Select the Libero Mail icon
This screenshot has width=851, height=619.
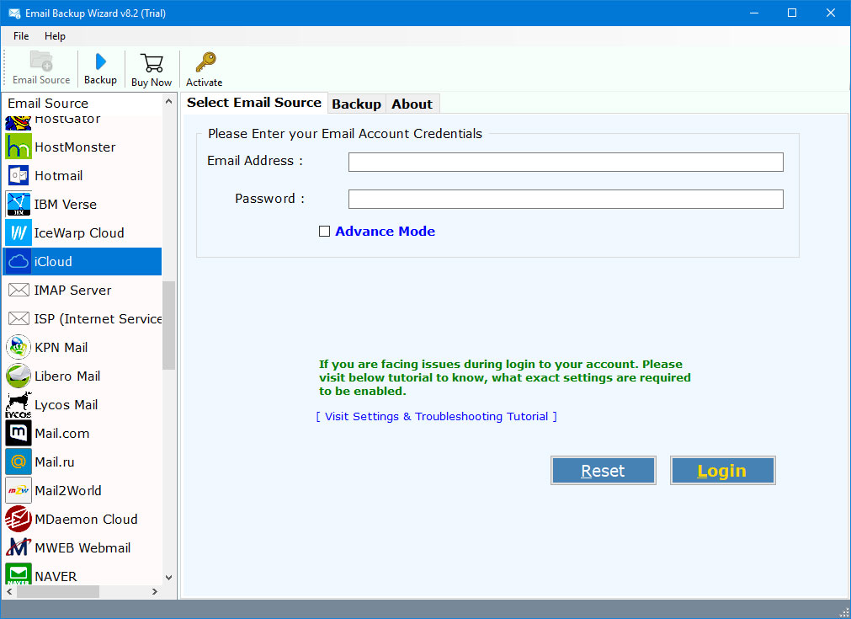click(x=19, y=376)
